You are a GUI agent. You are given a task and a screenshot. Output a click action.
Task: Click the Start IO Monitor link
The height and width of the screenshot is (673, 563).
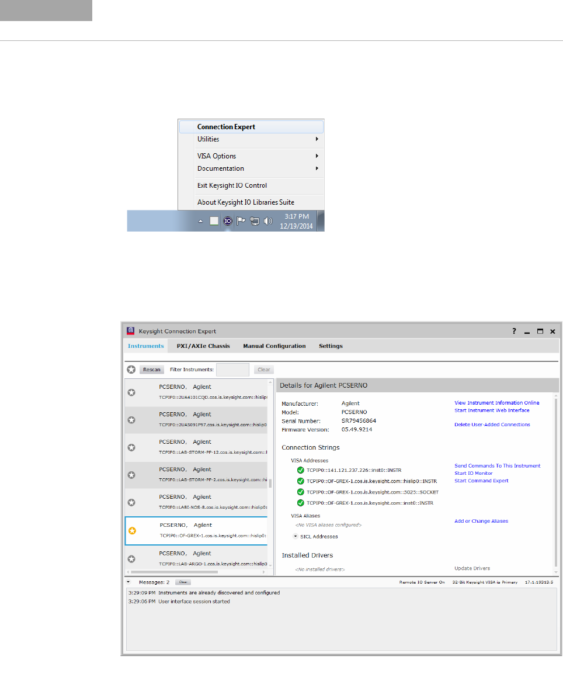[x=474, y=474]
